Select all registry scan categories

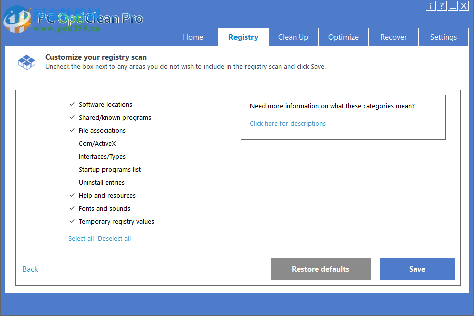coord(81,238)
